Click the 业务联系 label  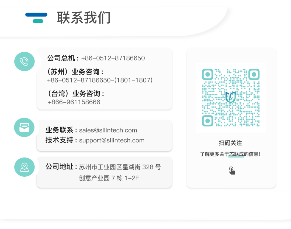[61, 130]
